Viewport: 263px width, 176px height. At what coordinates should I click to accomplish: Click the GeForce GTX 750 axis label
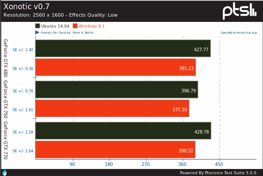pos(6,99)
